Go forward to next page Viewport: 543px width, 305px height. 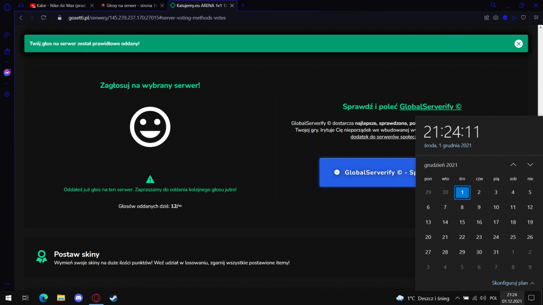[x=32, y=18]
